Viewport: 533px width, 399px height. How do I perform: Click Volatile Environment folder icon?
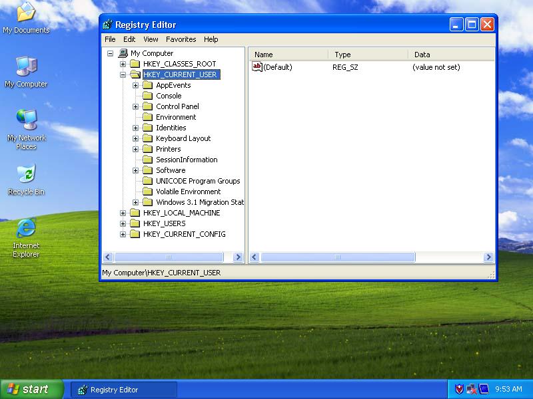[x=147, y=192]
